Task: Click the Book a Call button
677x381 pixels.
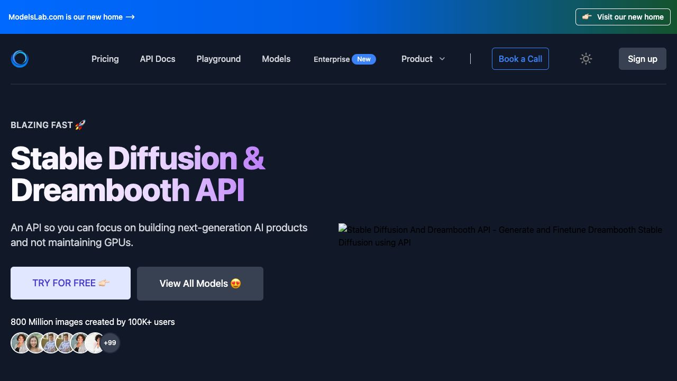Action: 520,59
